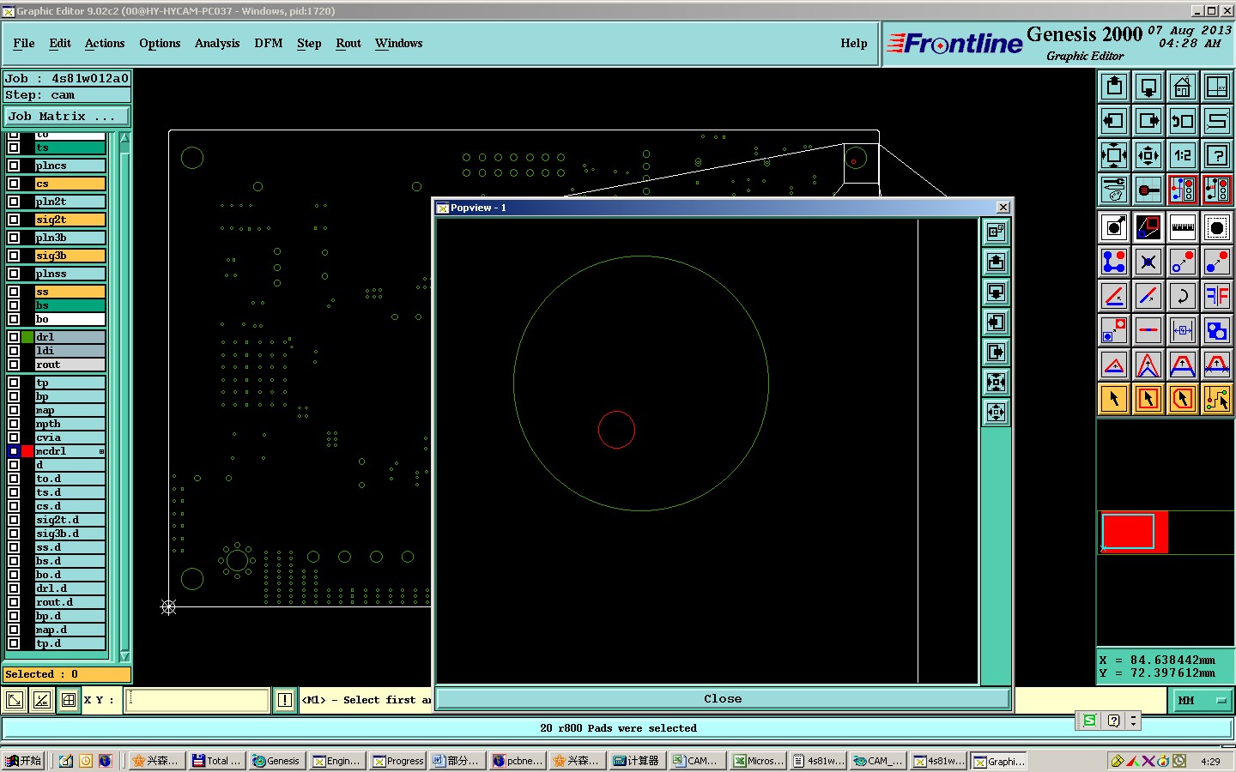
Task: Click the Home view icon
Action: pos(1183,87)
